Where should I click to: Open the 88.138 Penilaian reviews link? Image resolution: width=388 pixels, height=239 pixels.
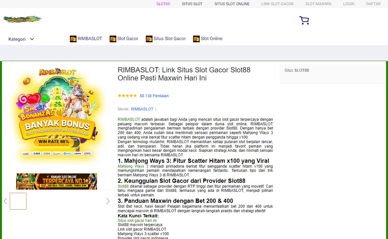point(154,96)
